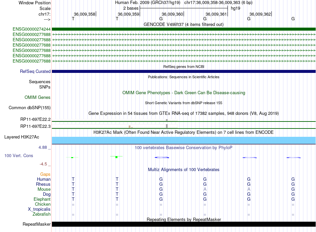Open the H3K27Ac Mark track title
This screenshot has width=316, height=232.
(184, 132)
